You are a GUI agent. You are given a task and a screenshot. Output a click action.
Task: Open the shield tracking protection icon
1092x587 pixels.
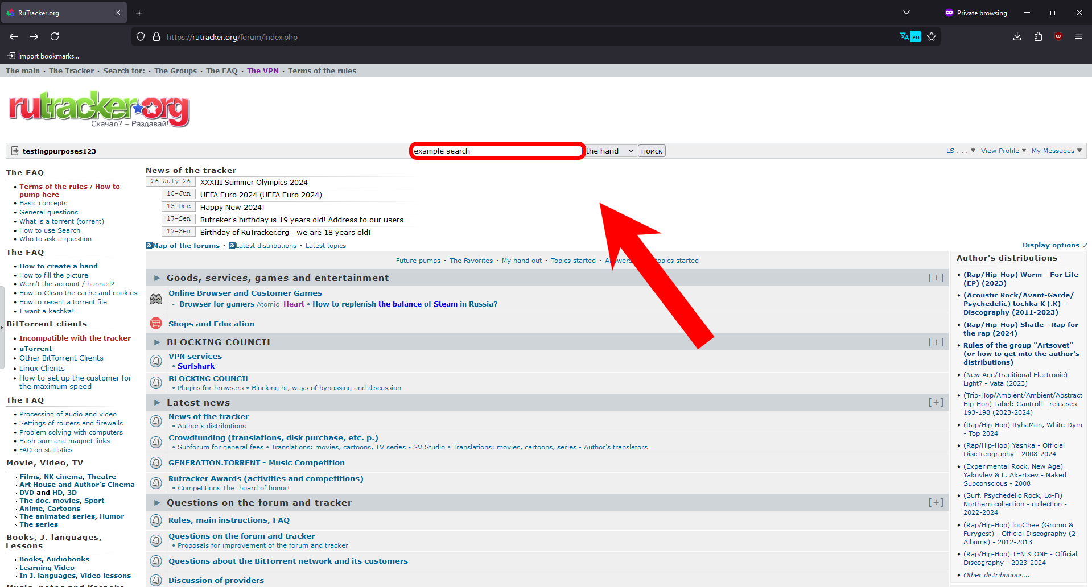point(141,37)
